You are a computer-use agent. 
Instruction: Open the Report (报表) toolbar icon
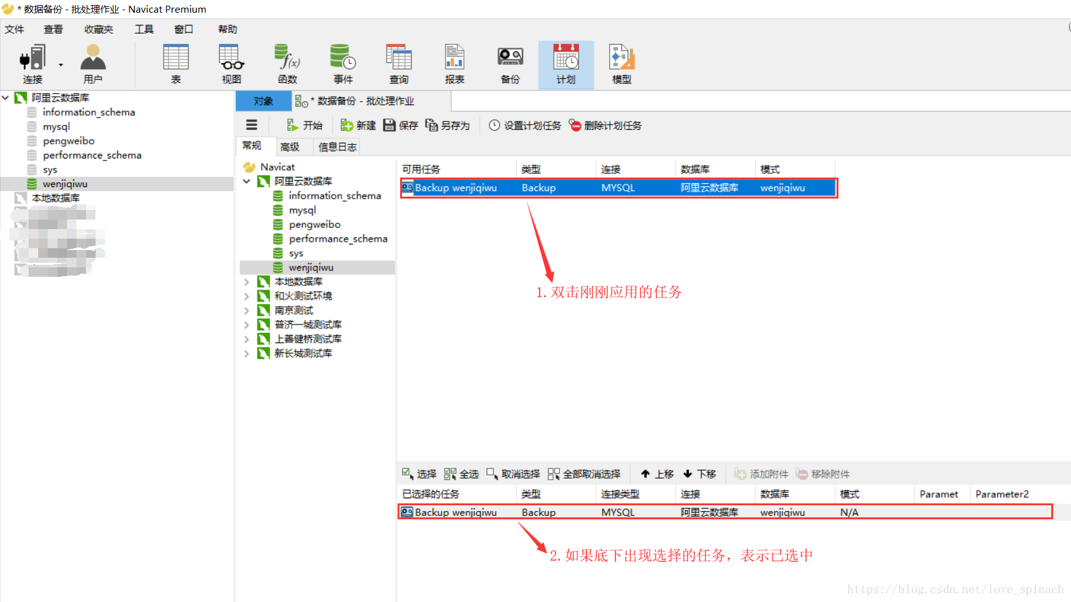pyautogui.click(x=454, y=64)
